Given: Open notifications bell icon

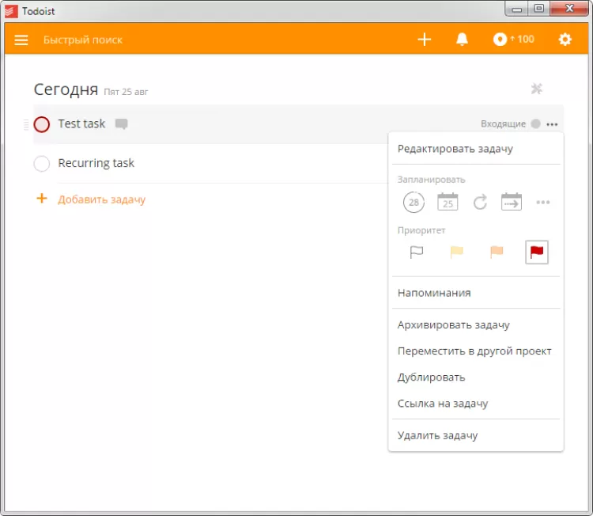Looking at the screenshot, I should 462,40.
